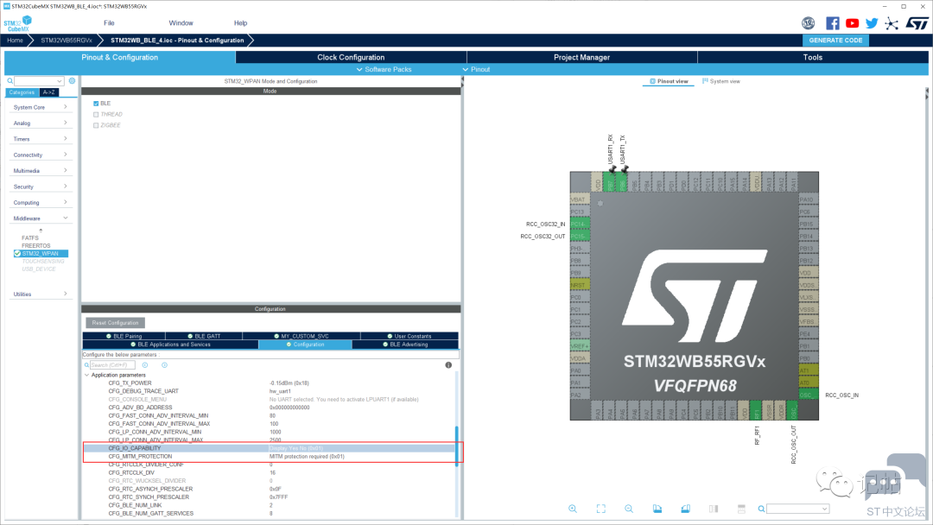Enable the THREAD mode checkbox
933x525 pixels.
(x=96, y=114)
